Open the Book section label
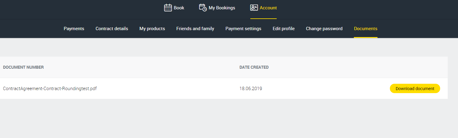This screenshot has height=138, width=458. (x=179, y=8)
